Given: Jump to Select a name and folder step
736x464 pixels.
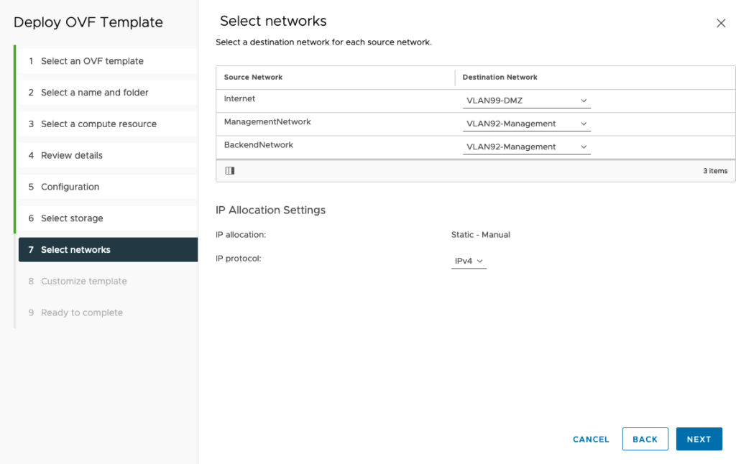Looking at the screenshot, I should [94, 93].
